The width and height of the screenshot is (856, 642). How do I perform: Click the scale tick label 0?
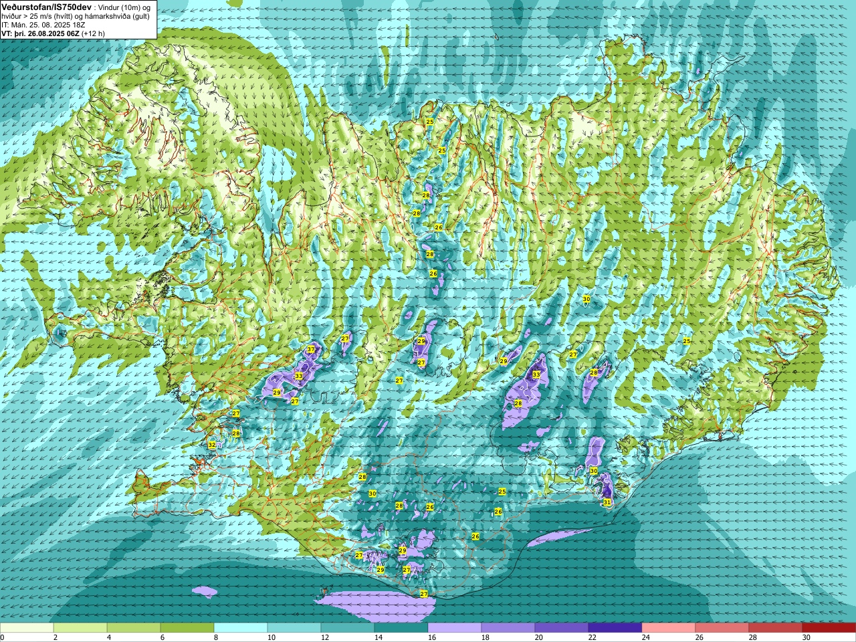tap(3, 637)
